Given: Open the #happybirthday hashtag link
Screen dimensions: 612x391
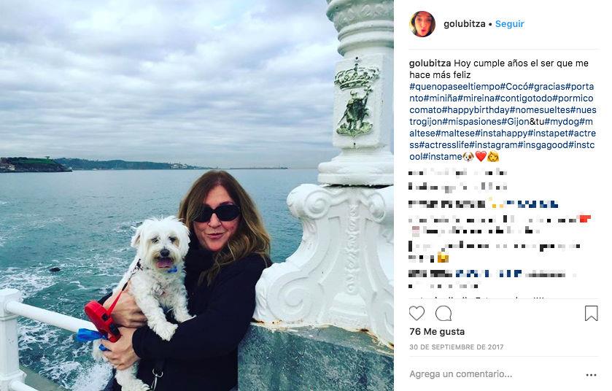Looking at the screenshot, I should click(476, 110).
